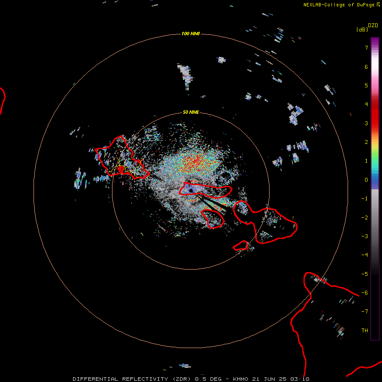Click the 1 value on color scale

tap(366, 161)
